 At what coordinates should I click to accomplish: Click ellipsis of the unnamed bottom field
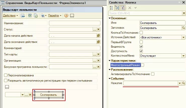26,95
